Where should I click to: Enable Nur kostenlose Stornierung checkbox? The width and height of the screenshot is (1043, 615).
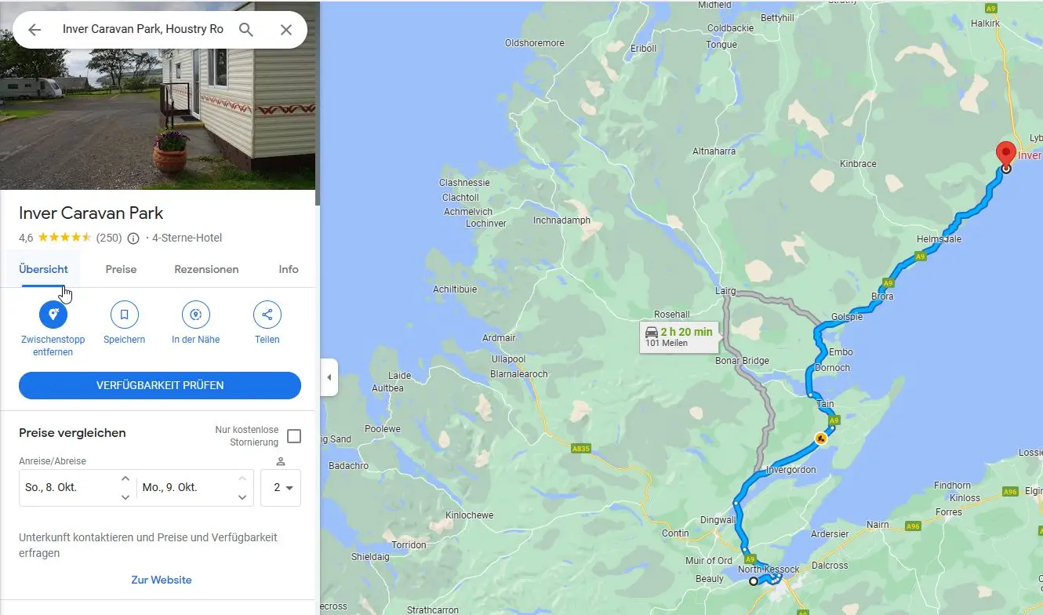[294, 436]
